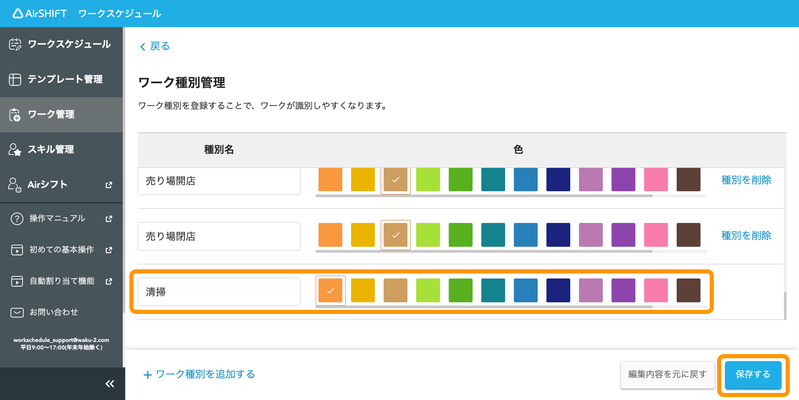The width and height of the screenshot is (799, 400).
Task: Click horizontal scrollbar under 売り場閉店 colors
Action: pos(484,251)
